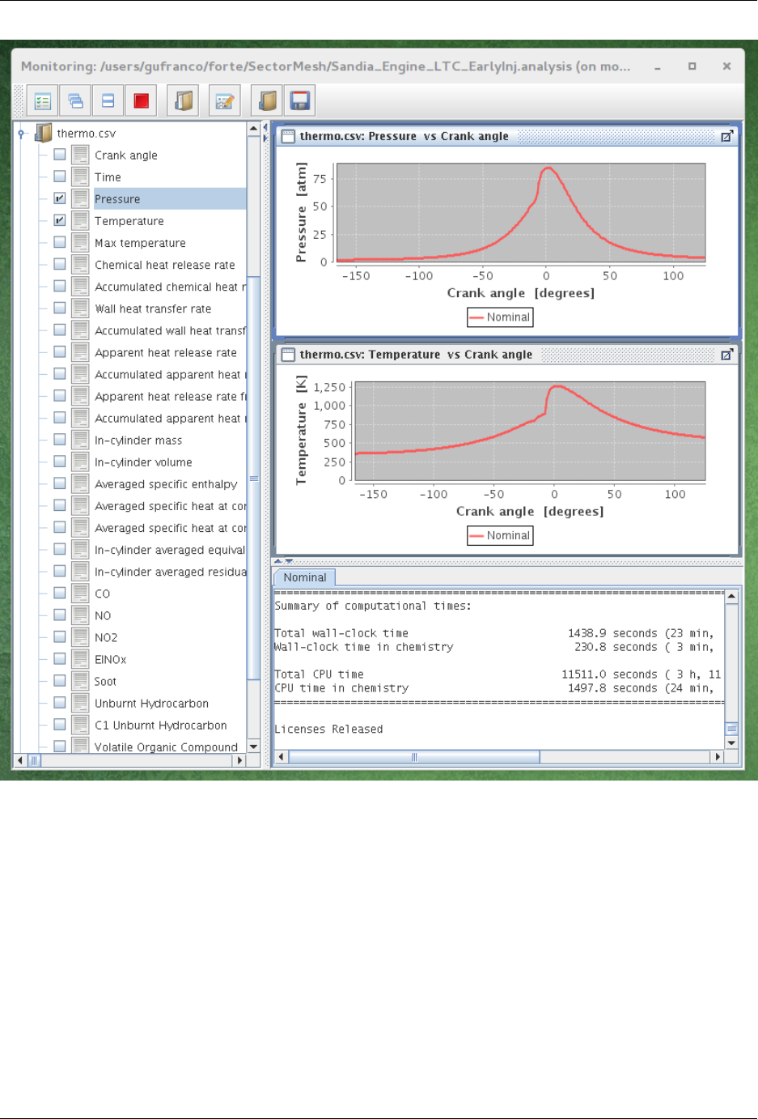Click the document icon beside EINOx
This screenshot has height=1119, width=758.
[x=80, y=659]
